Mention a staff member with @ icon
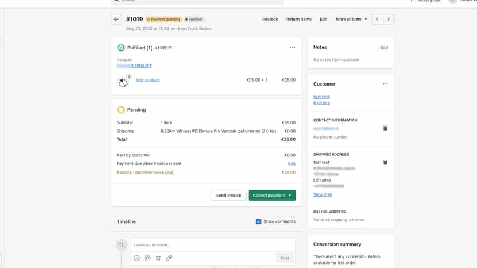 (147, 258)
